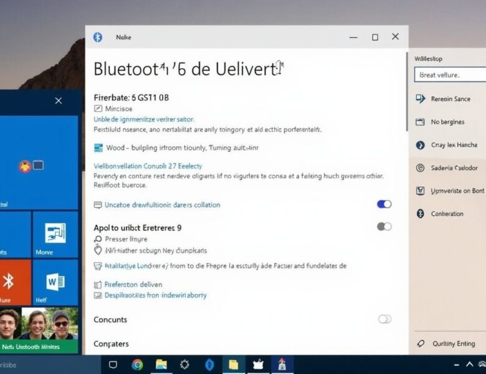
Task: Open the 'Unble de ignmeniitze vecirer seltor' link
Action: 143,120
